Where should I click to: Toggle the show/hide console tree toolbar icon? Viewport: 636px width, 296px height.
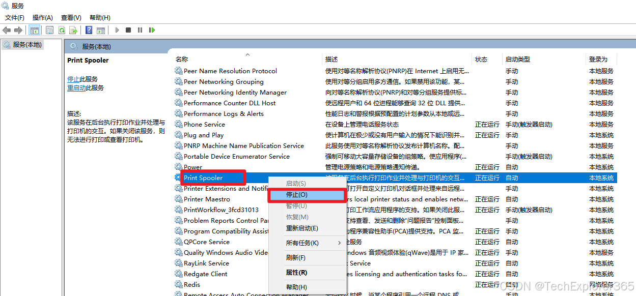35,30
